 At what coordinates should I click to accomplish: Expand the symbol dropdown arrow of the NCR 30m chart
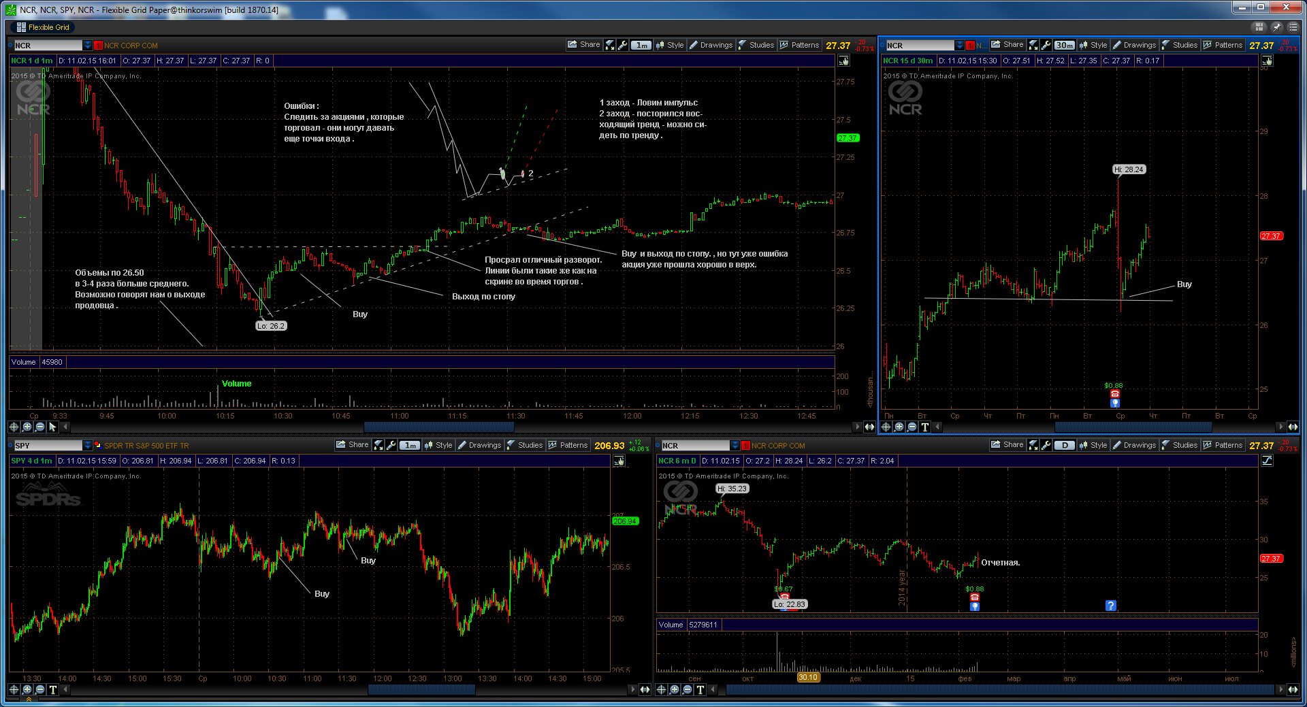coord(959,46)
